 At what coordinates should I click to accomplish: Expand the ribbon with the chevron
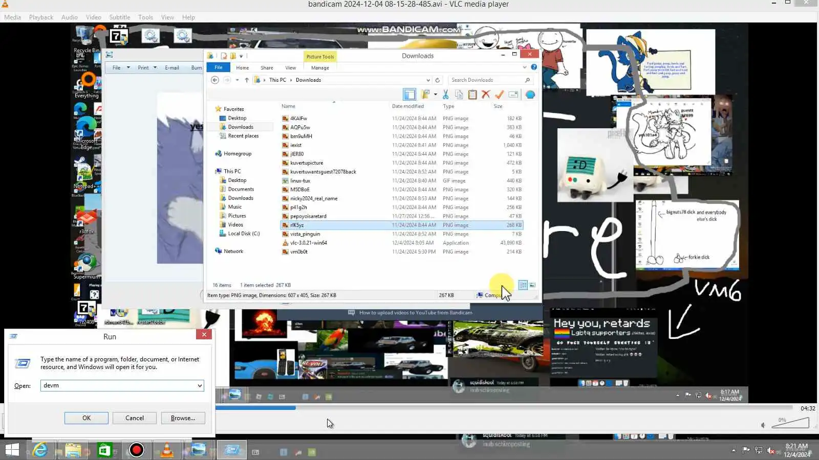coord(524,67)
